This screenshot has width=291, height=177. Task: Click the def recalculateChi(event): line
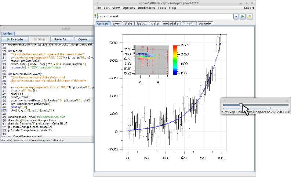pyautogui.click(x=25, y=74)
